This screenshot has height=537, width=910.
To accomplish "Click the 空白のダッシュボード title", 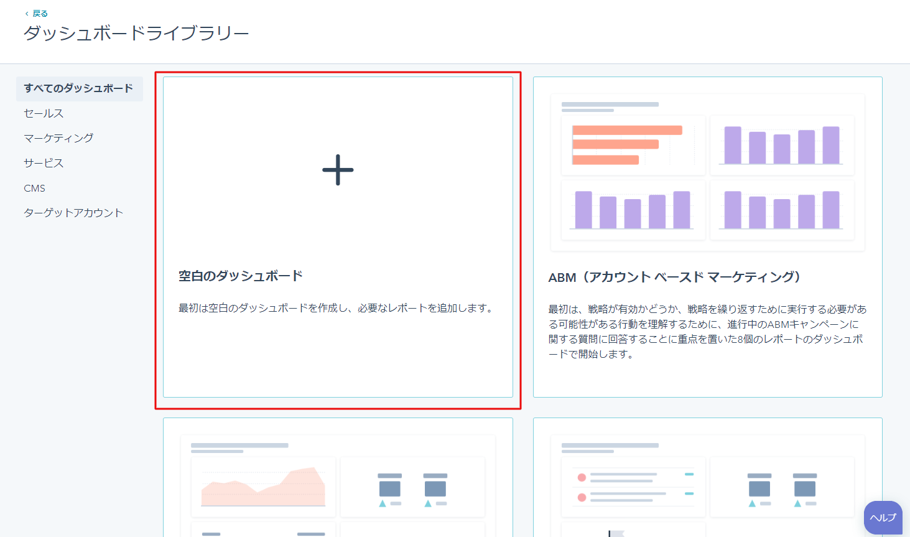I will [241, 276].
